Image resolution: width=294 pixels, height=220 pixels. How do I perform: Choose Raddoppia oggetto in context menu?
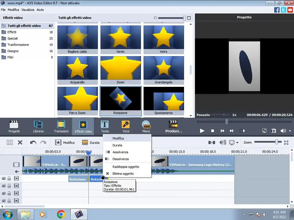click(127, 167)
